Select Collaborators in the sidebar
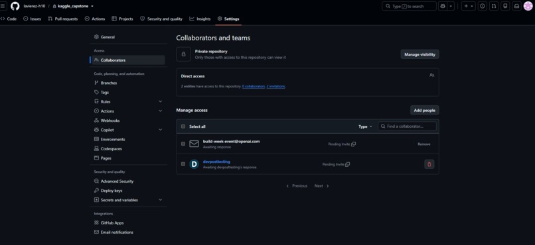 pos(129,60)
